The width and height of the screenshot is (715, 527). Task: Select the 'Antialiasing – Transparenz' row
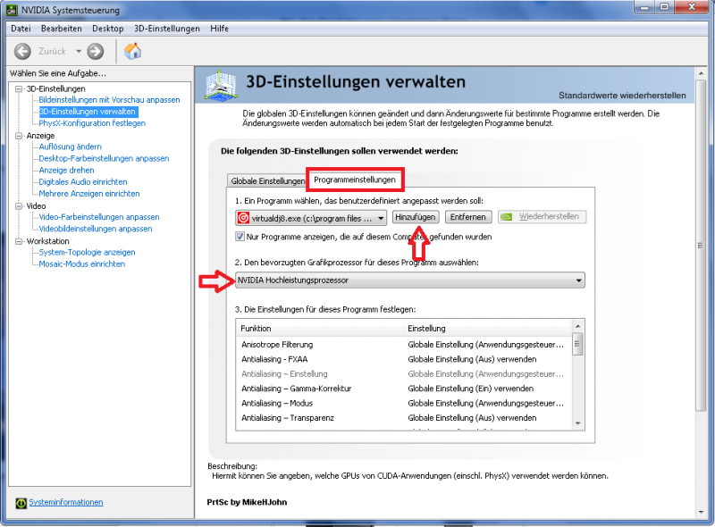pos(405,418)
